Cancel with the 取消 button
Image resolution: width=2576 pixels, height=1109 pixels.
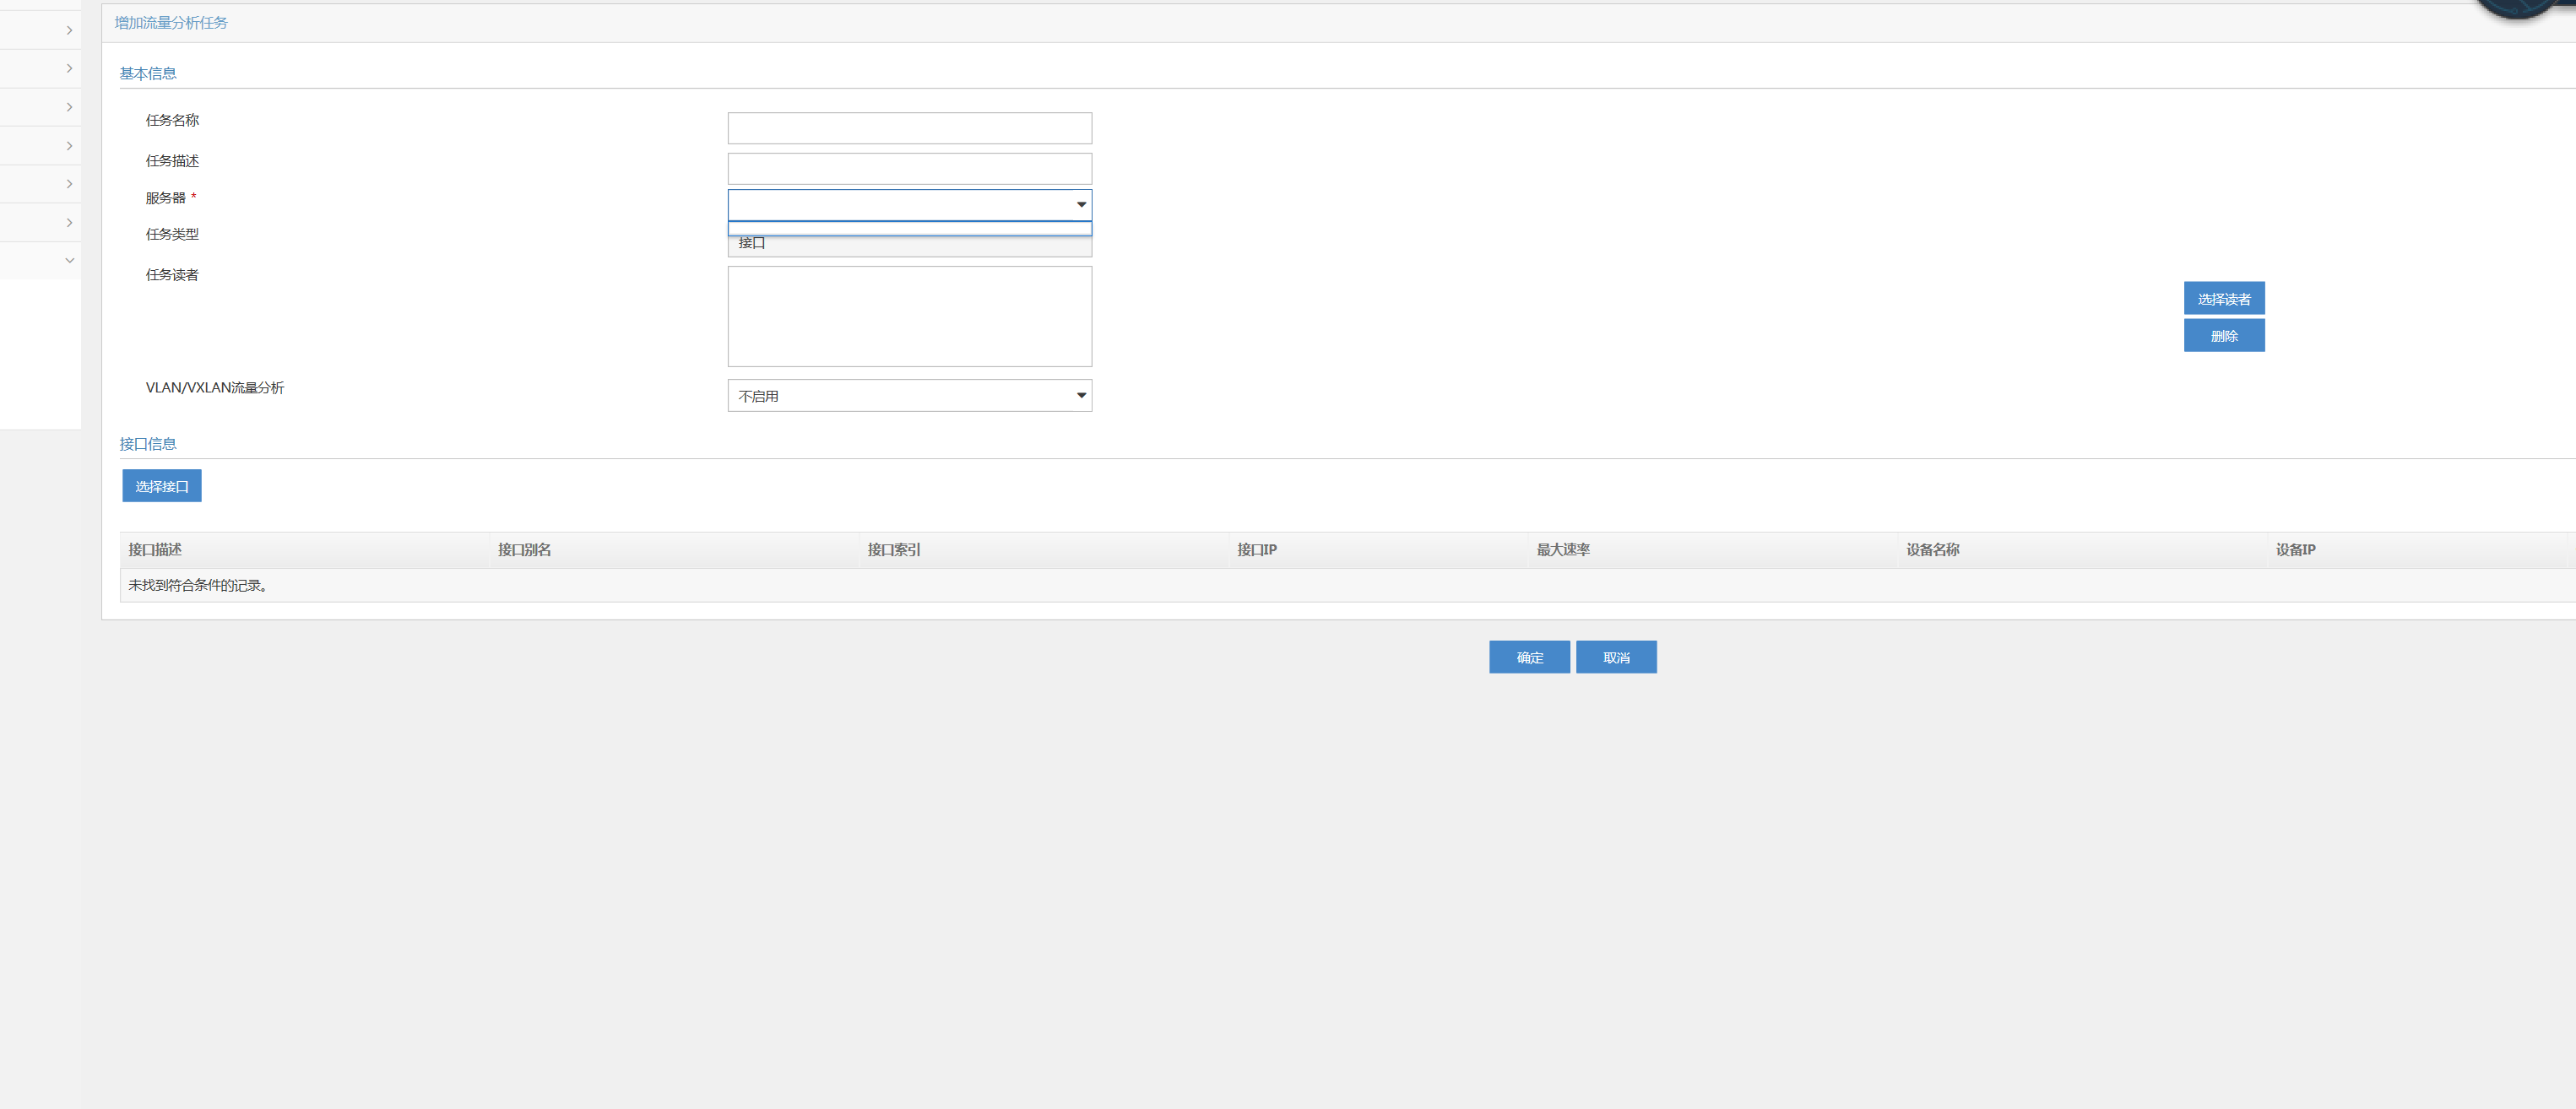(x=1616, y=657)
